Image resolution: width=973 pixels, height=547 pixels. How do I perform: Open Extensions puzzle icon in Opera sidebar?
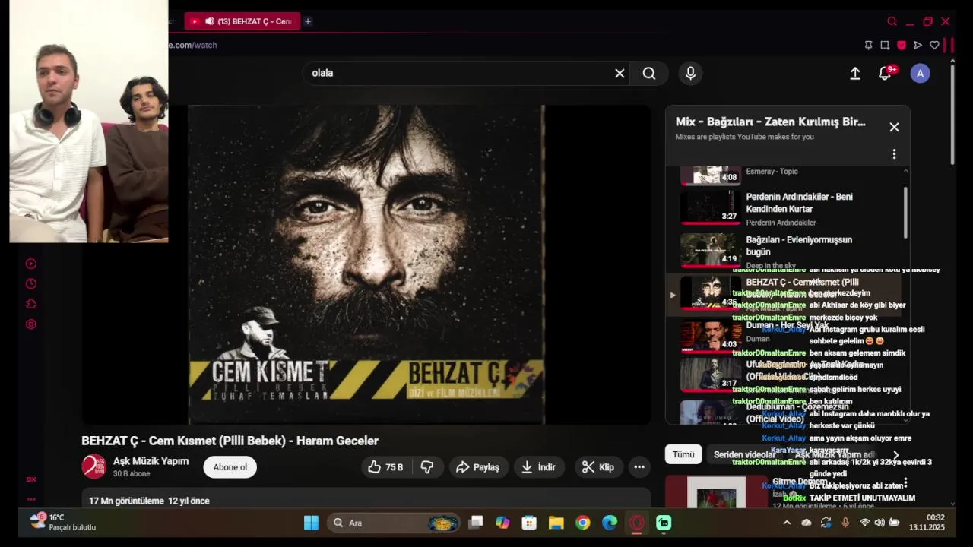coord(31,304)
